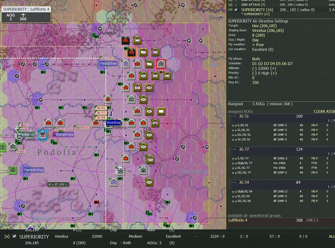
Task: Click the aircraft icon in Luftflotte 4 header
Action: pyautogui.click(x=23, y=15)
